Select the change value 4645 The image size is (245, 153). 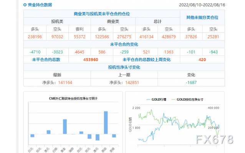pyautogui.click(x=79, y=52)
